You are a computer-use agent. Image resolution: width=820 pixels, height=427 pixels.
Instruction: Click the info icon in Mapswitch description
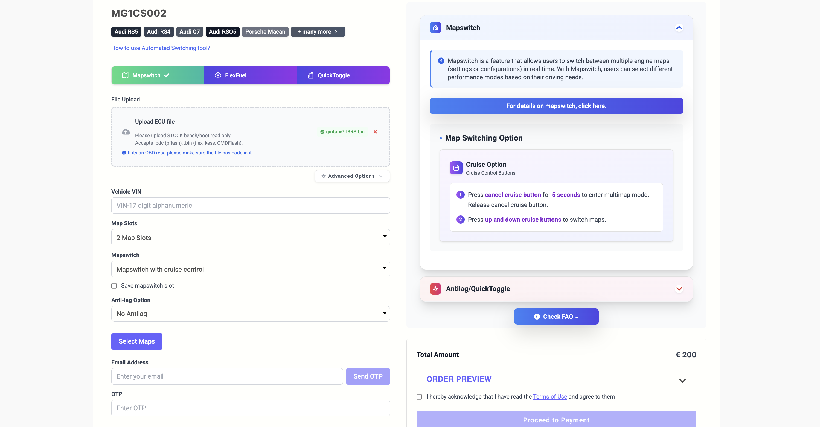441,61
